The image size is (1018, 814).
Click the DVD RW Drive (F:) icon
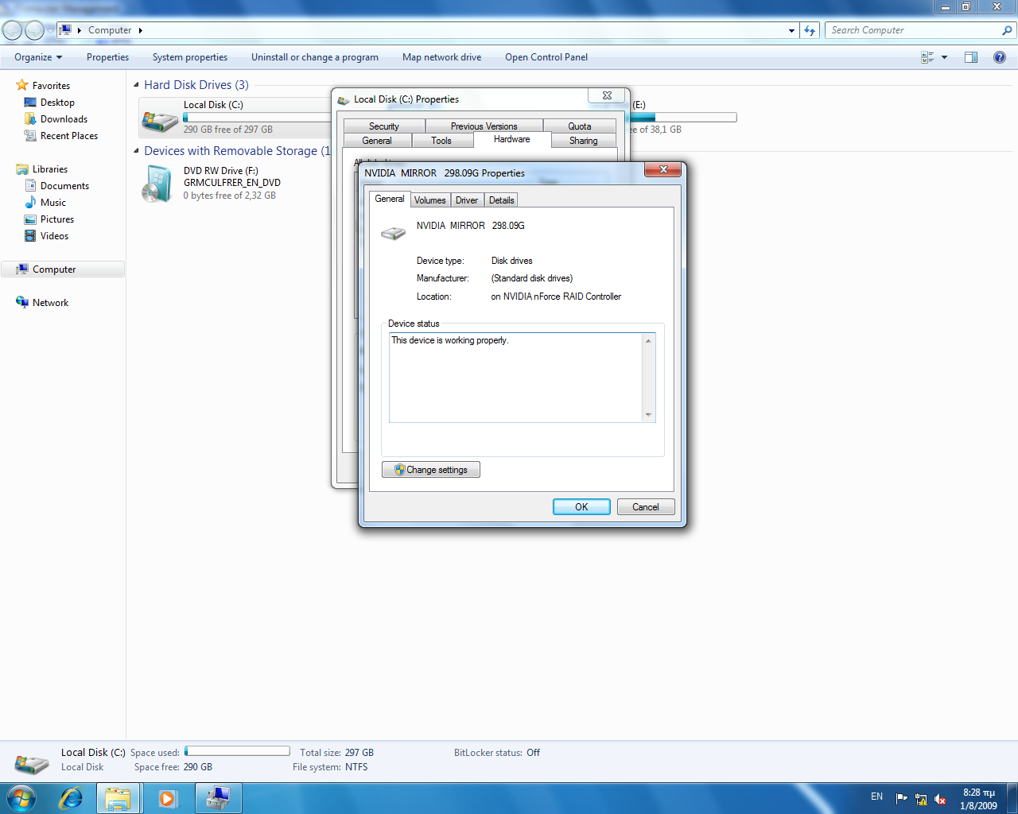[x=157, y=184]
